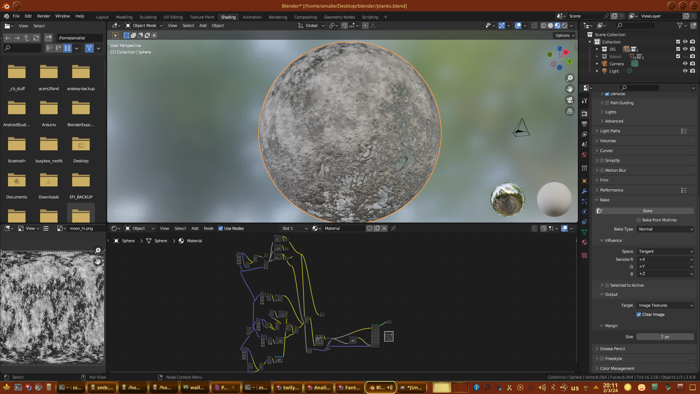Expand the Color Management panel
This screenshot has height=394, width=700.
point(617,368)
